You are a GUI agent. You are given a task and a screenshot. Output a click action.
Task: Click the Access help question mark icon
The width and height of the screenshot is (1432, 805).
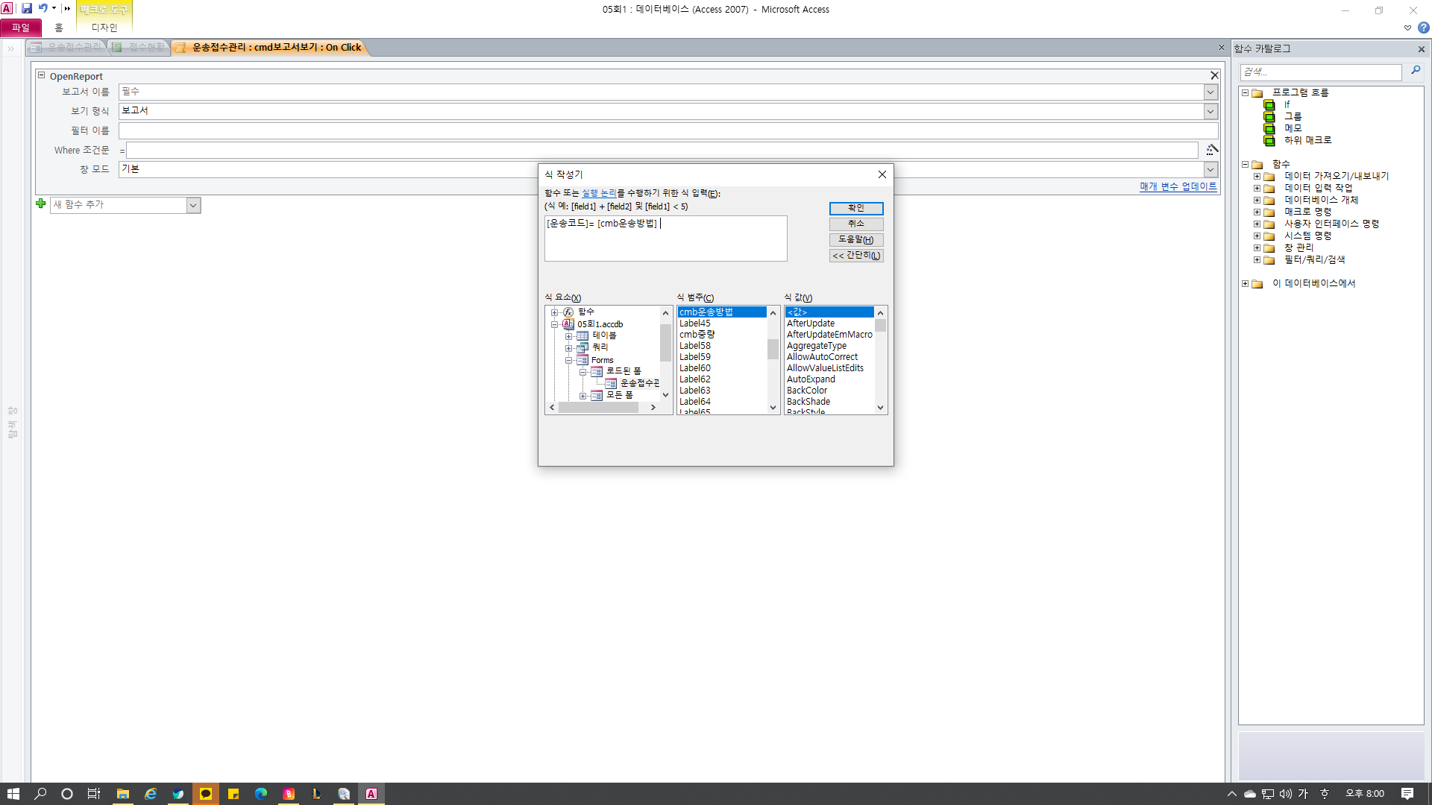point(1423,28)
